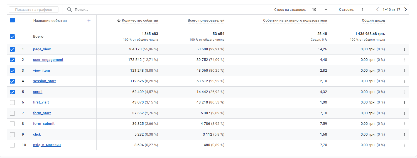Sort by Всего пользователей column header
The image size is (417, 158).
tap(206, 20)
